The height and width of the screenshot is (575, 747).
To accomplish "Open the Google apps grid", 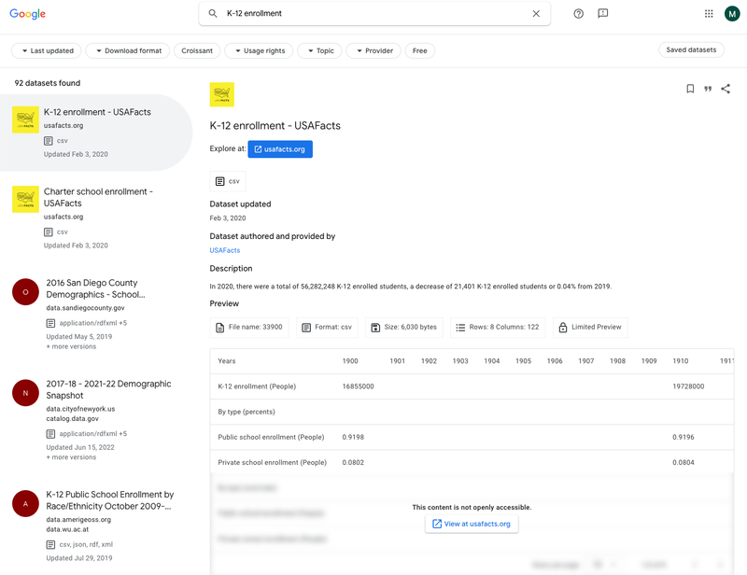I will [x=709, y=14].
